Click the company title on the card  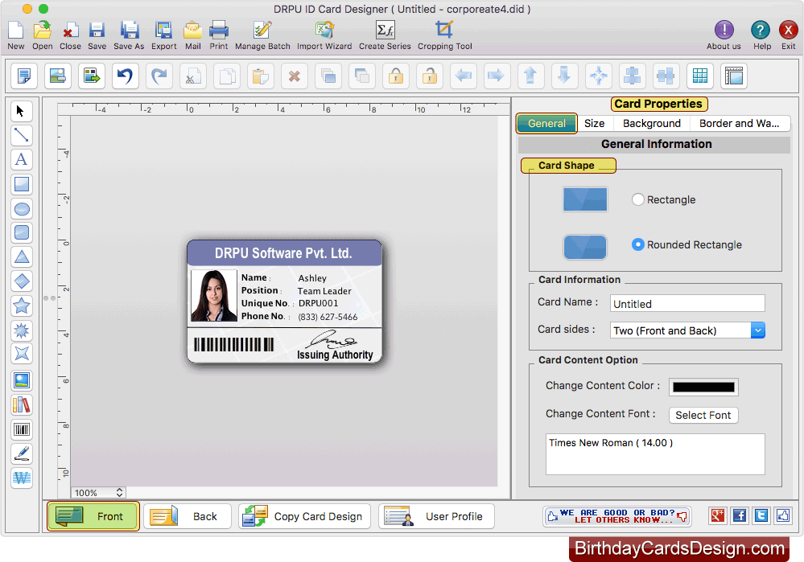pos(283,253)
